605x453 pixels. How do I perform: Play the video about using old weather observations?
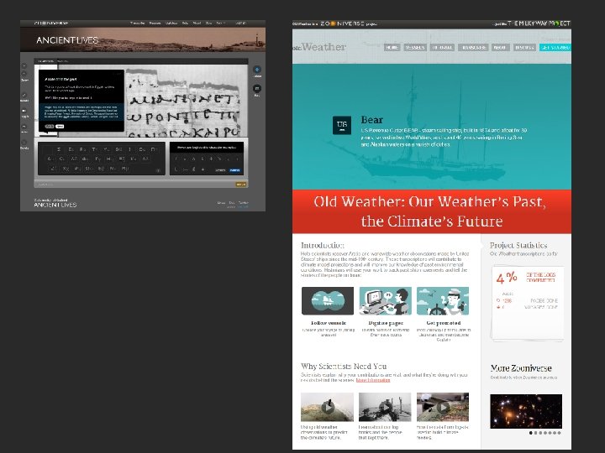point(327,407)
